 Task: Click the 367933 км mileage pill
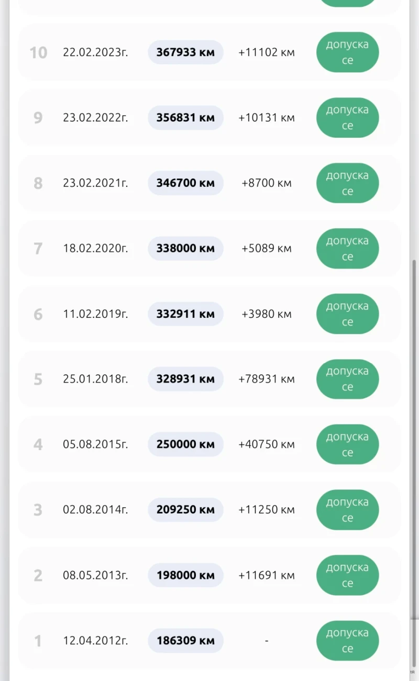(185, 52)
